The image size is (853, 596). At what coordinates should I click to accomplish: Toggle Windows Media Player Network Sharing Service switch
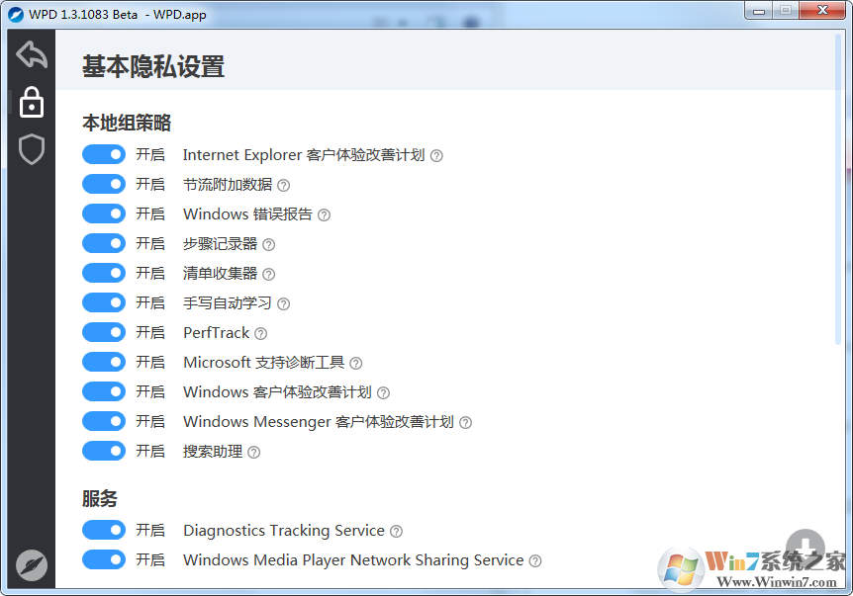tap(104, 559)
